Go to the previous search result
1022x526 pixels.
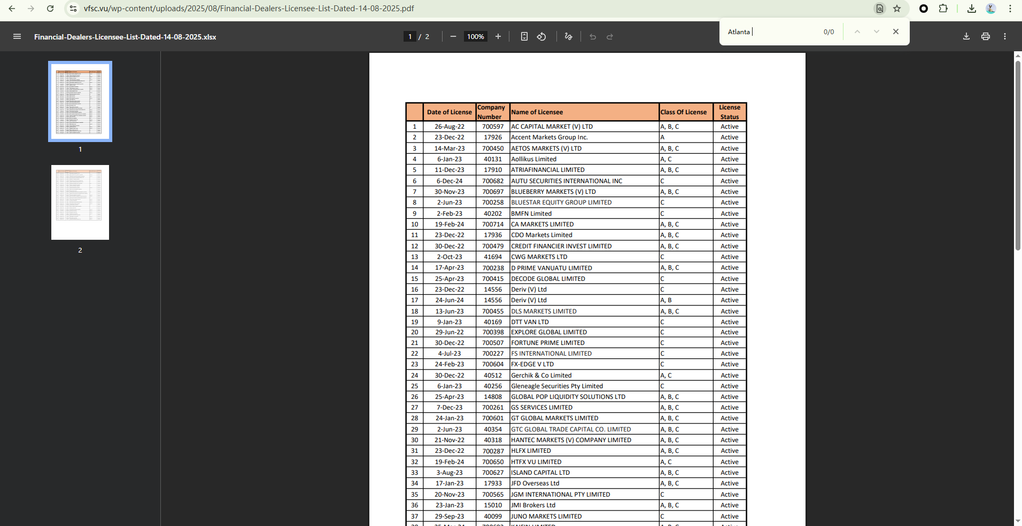pyautogui.click(x=857, y=32)
